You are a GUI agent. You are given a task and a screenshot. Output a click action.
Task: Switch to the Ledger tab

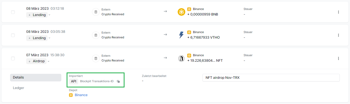coord(19,88)
